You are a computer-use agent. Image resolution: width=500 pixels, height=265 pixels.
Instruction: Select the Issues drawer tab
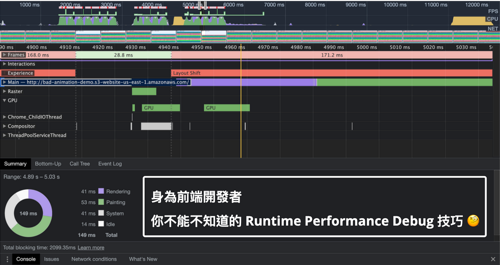pos(51,259)
